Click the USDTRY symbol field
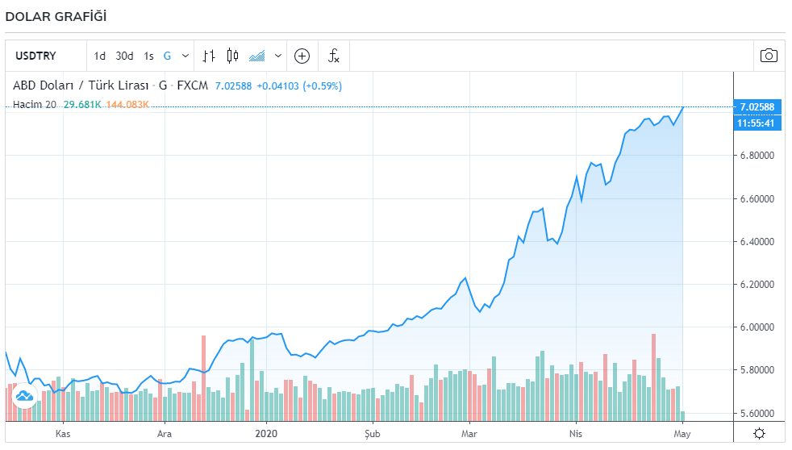 tap(35, 56)
